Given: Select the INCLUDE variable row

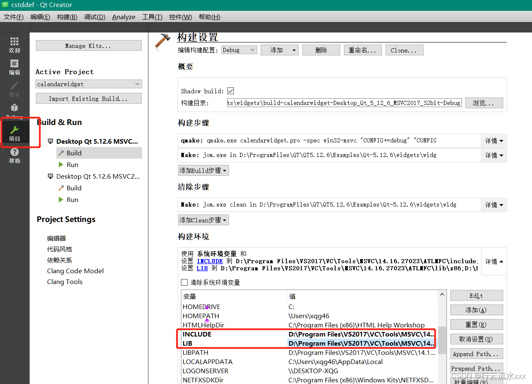Looking at the screenshot, I should pyautogui.click(x=309, y=334).
